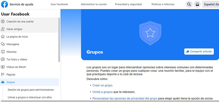Viewport: 219px width, 102px height.
Task: Click the open book icon beside Historias
Action: (3, 52)
